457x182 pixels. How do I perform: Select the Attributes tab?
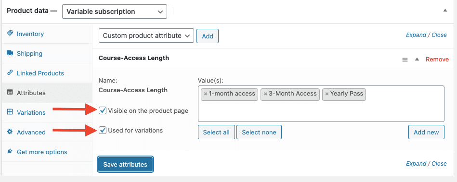pyautogui.click(x=47, y=93)
